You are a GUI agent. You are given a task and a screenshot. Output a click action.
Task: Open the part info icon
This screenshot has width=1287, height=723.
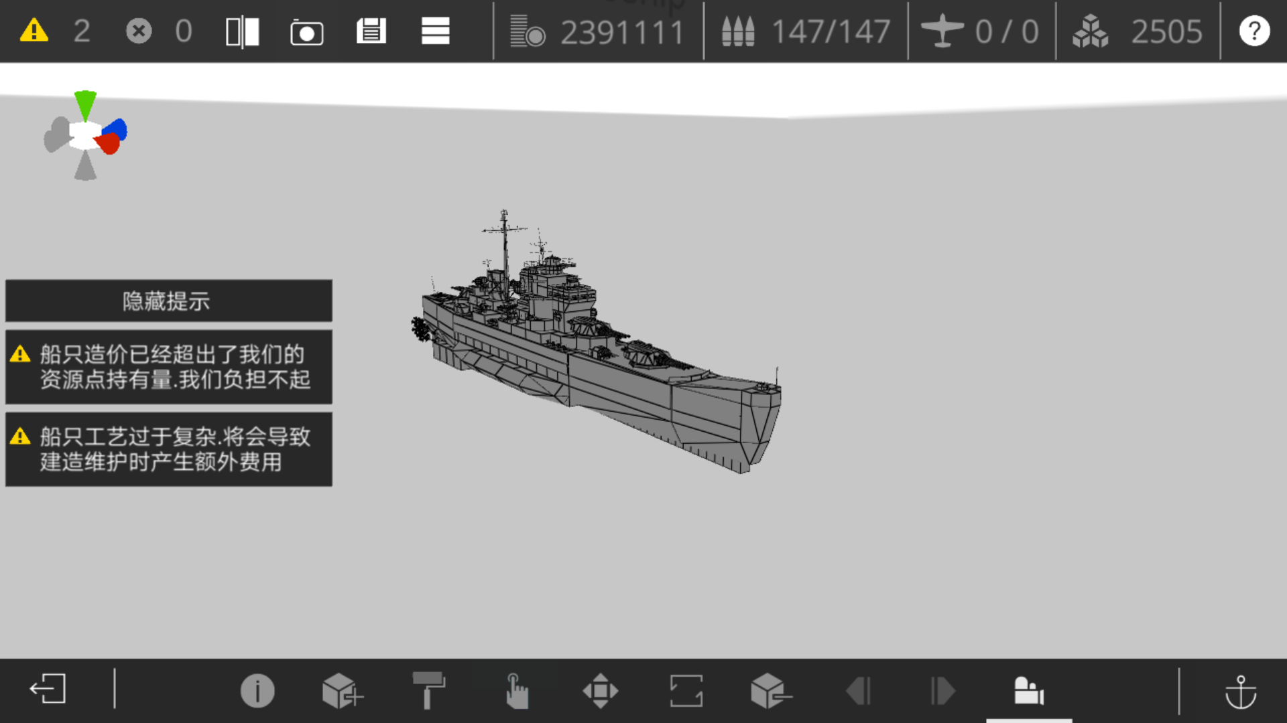[x=257, y=690]
